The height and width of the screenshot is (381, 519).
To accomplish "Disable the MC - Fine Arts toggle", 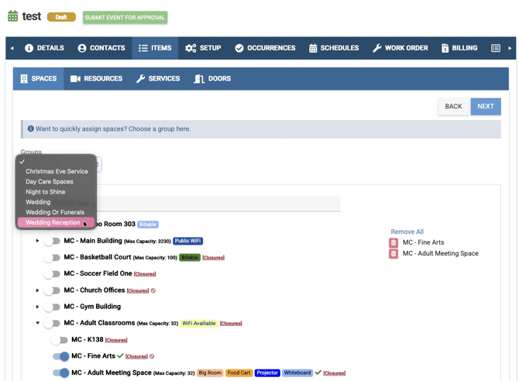I will click(x=60, y=356).
